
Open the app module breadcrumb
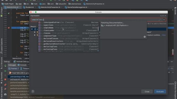[x=19, y=4]
